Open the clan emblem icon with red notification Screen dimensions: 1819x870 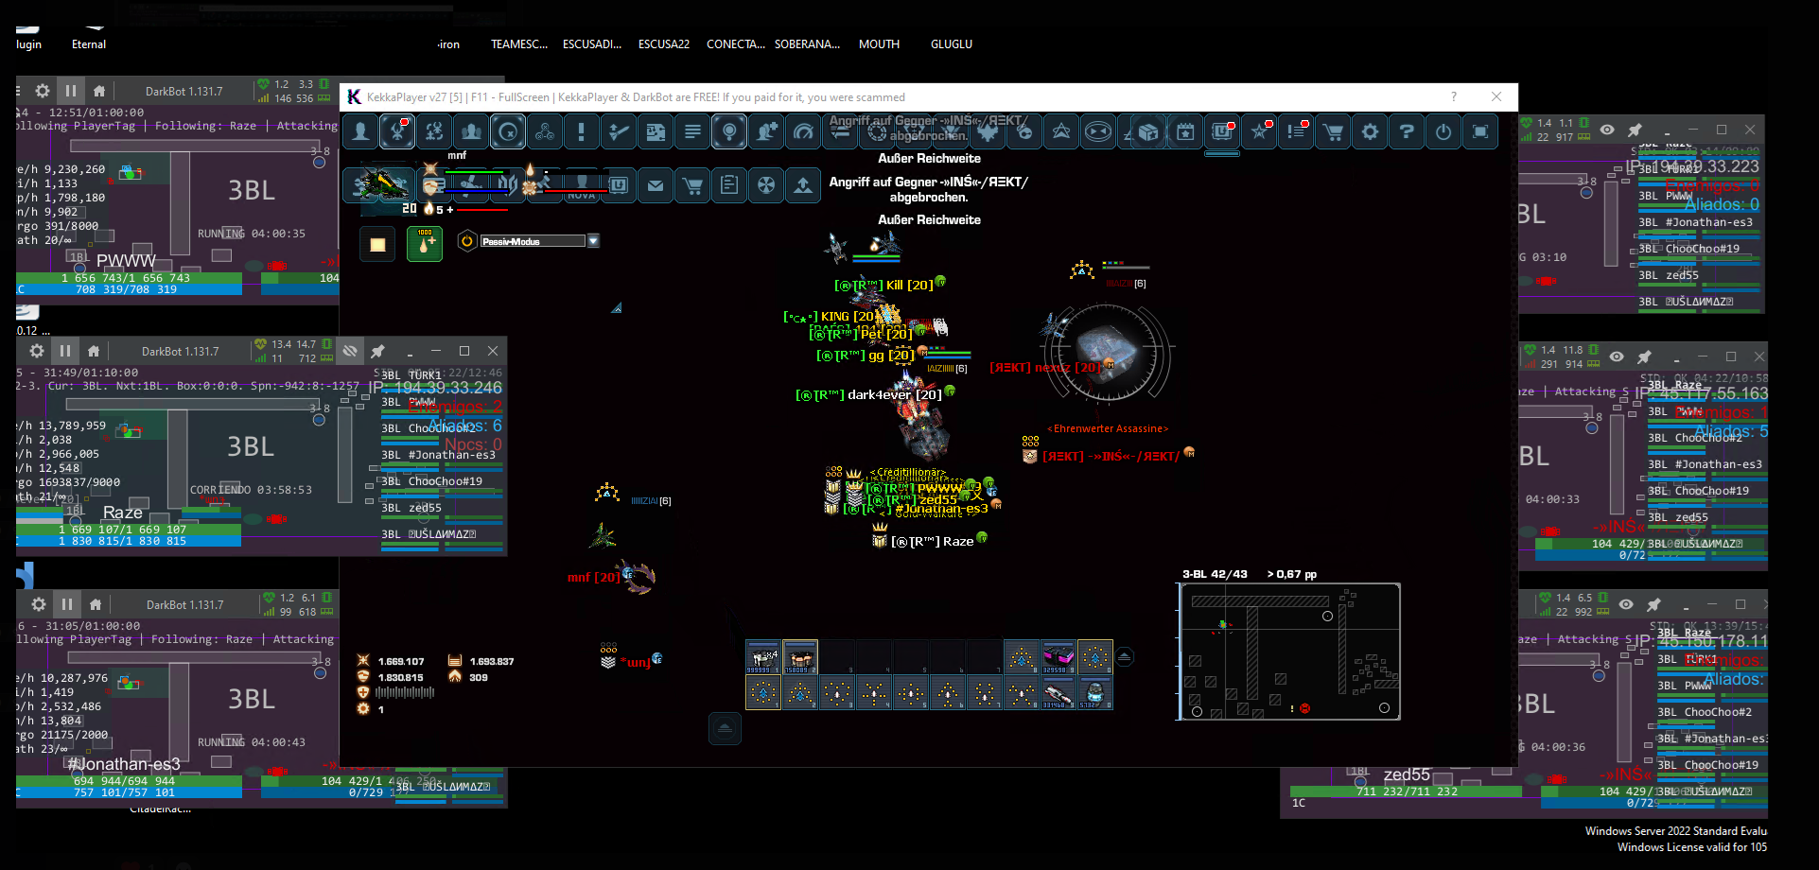coord(397,132)
